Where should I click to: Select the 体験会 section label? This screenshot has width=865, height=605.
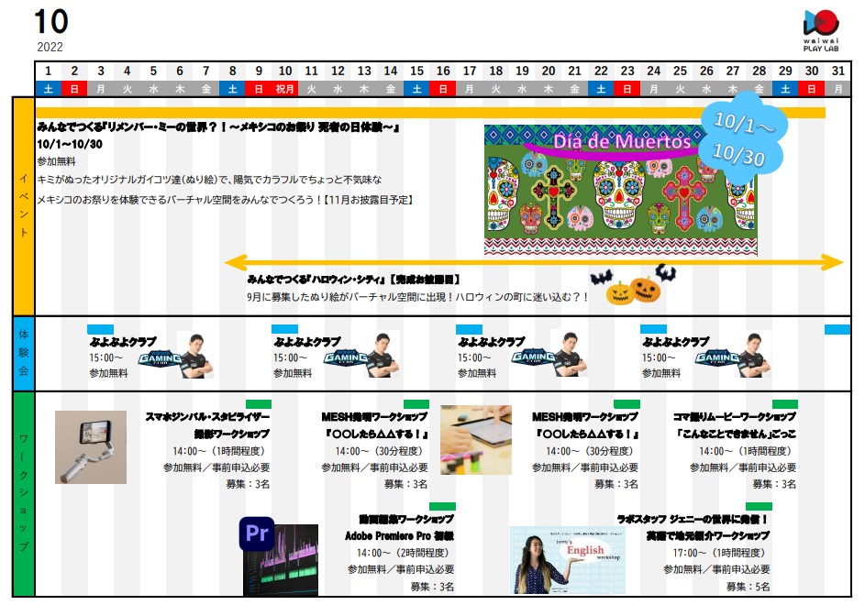point(24,353)
